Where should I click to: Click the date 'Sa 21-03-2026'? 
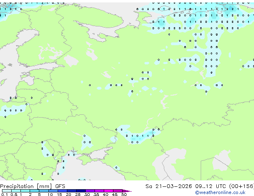click(169, 186)
